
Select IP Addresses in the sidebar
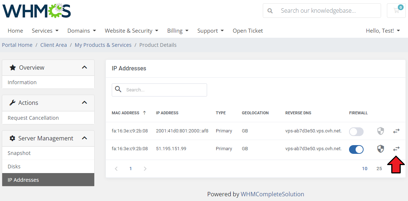tap(48, 180)
